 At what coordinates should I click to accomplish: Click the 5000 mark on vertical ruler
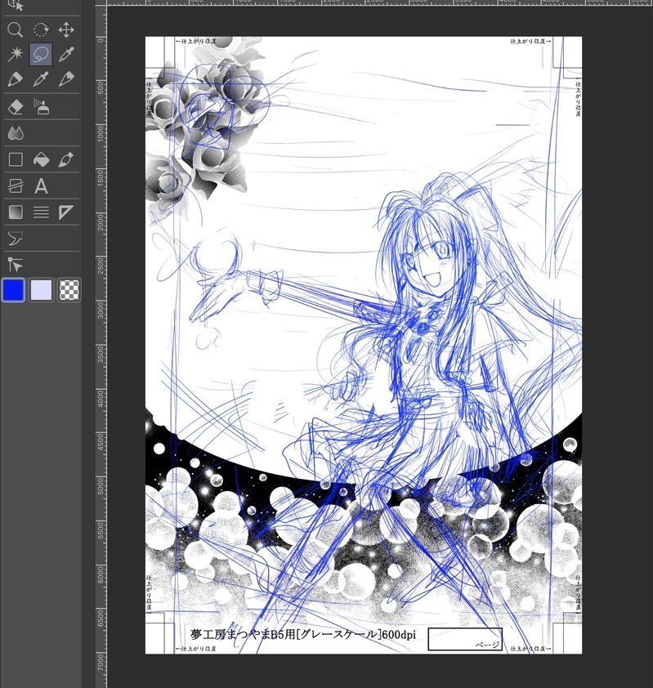101,485
